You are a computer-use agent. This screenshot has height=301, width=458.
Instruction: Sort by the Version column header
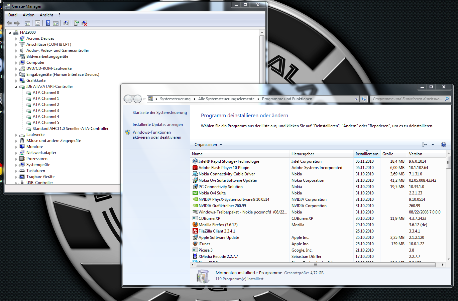tap(426, 154)
